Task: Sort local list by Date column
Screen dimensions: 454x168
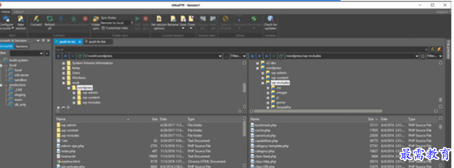Action: (172, 119)
